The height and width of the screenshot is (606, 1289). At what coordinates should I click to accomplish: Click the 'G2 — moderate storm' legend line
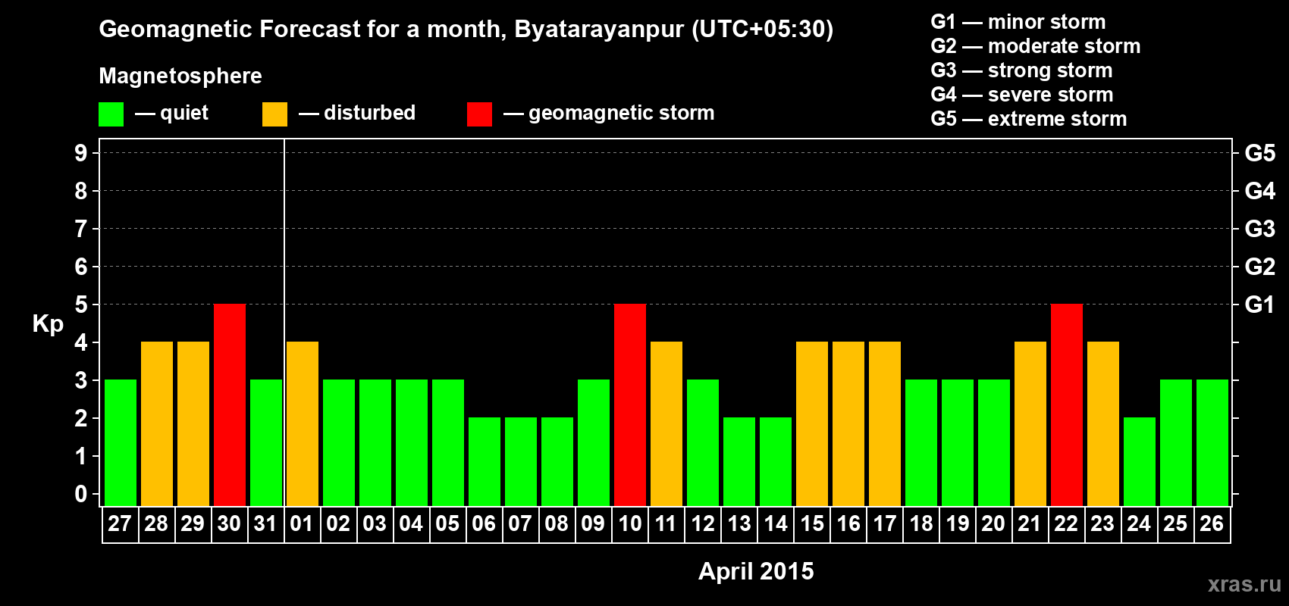pos(1036,46)
